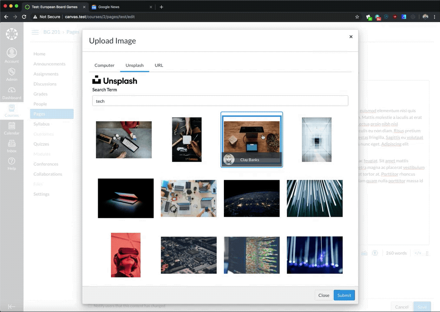Click the HTML editor </> icon
The width and height of the screenshot is (440, 312).
pos(417,253)
